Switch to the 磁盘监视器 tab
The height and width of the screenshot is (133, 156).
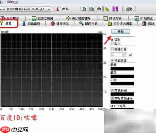(x=42, y=18)
